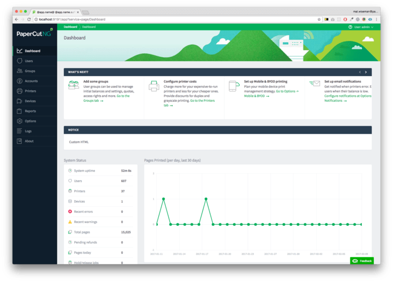This screenshot has width=393, height=282.
Task: Bookmark the page with the star icon
Action: click(319, 19)
